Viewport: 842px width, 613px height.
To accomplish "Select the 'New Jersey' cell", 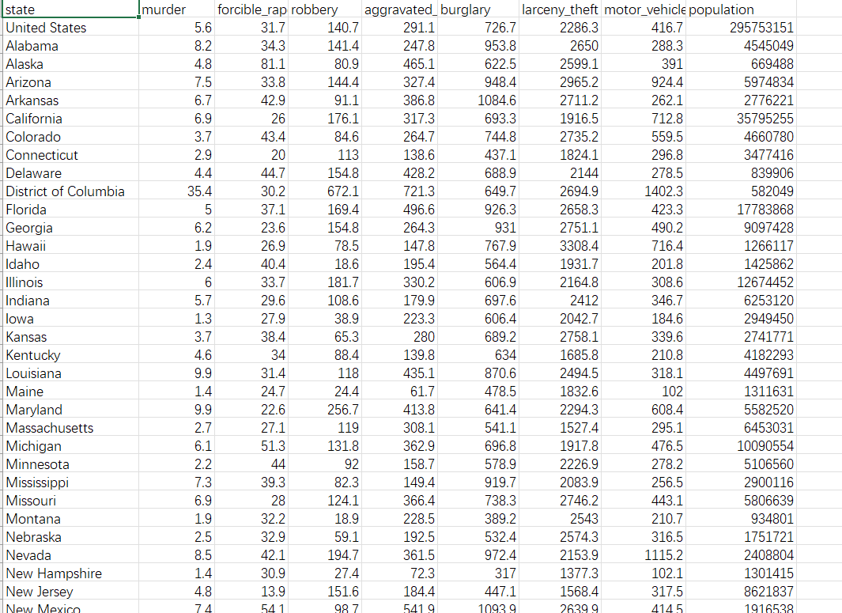I will (x=70, y=592).
